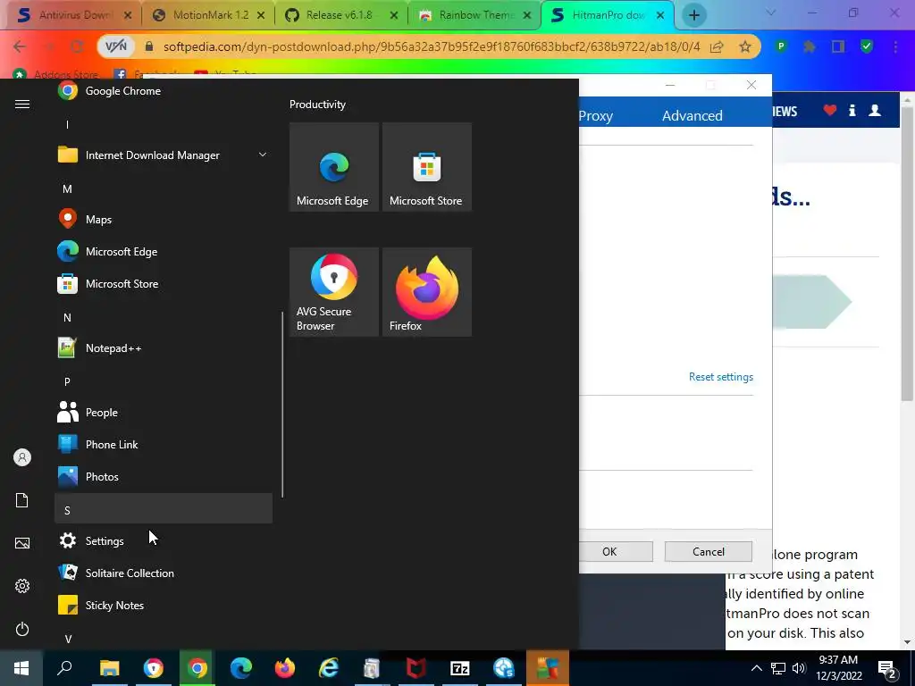Open the volume control in system tray
This screenshot has width=915, height=686.
pos(799,668)
